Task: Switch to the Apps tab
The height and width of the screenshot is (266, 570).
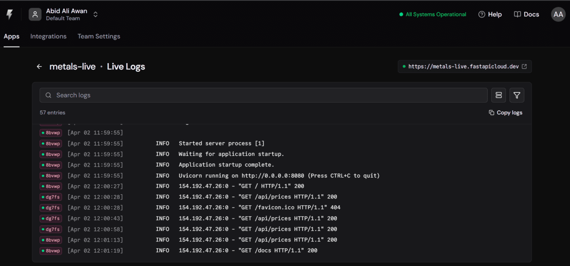Action: 11,37
